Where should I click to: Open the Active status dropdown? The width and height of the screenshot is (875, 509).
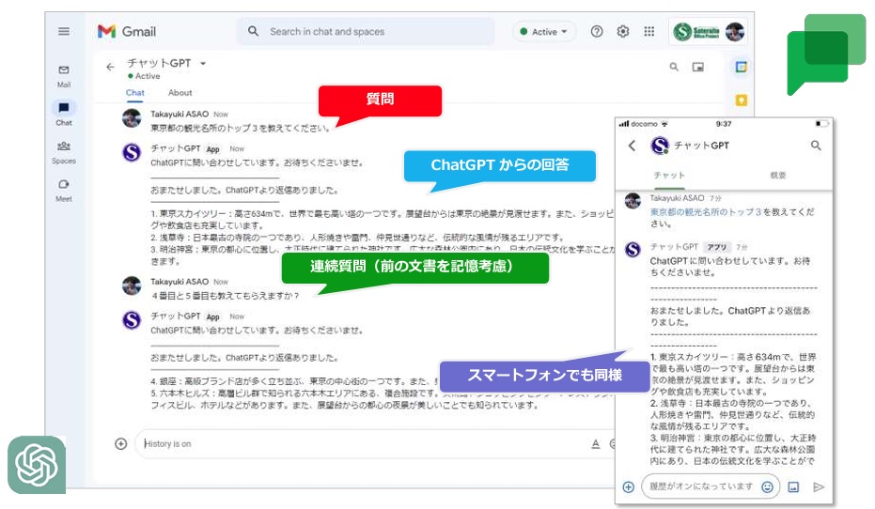coord(544,32)
